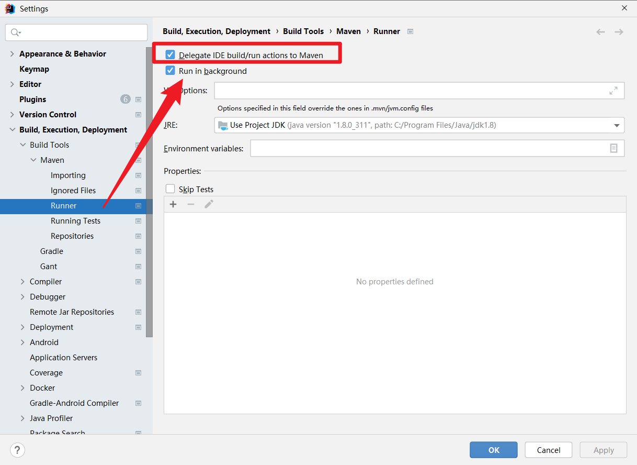Click the project icon on Gant row
This screenshot has height=465, width=637.
139,267
